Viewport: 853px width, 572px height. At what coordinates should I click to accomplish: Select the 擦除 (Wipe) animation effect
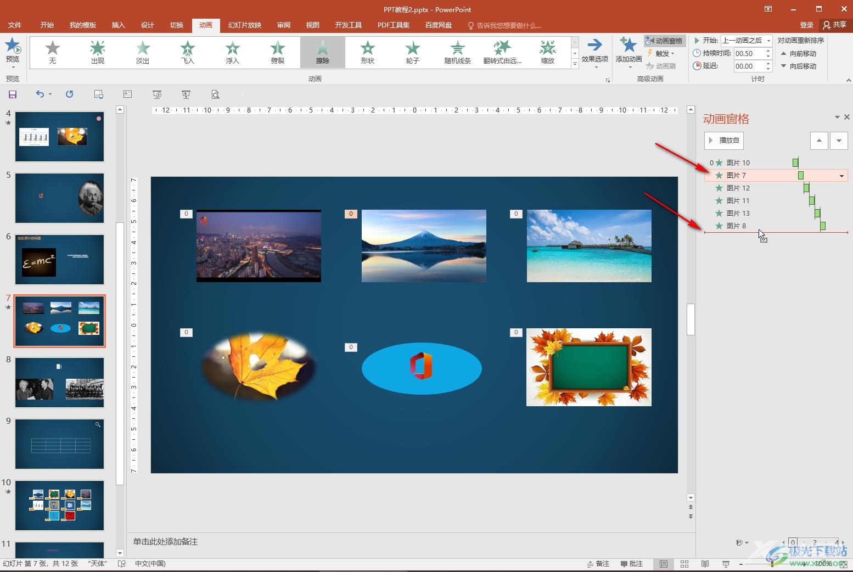[x=323, y=52]
